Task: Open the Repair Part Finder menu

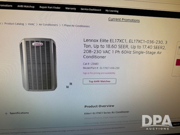Action: [x=50, y=8]
